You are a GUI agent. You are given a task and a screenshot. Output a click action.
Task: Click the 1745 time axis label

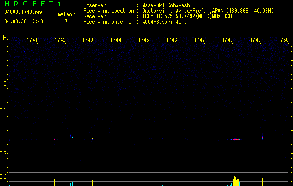(x=143, y=40)
